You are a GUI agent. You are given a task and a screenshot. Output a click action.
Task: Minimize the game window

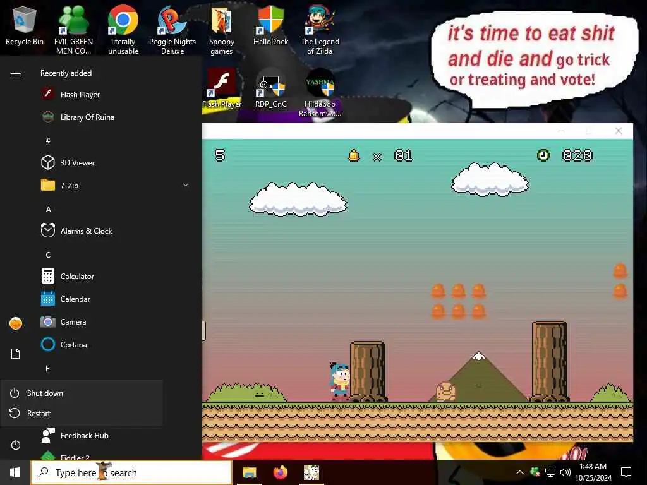561,131
